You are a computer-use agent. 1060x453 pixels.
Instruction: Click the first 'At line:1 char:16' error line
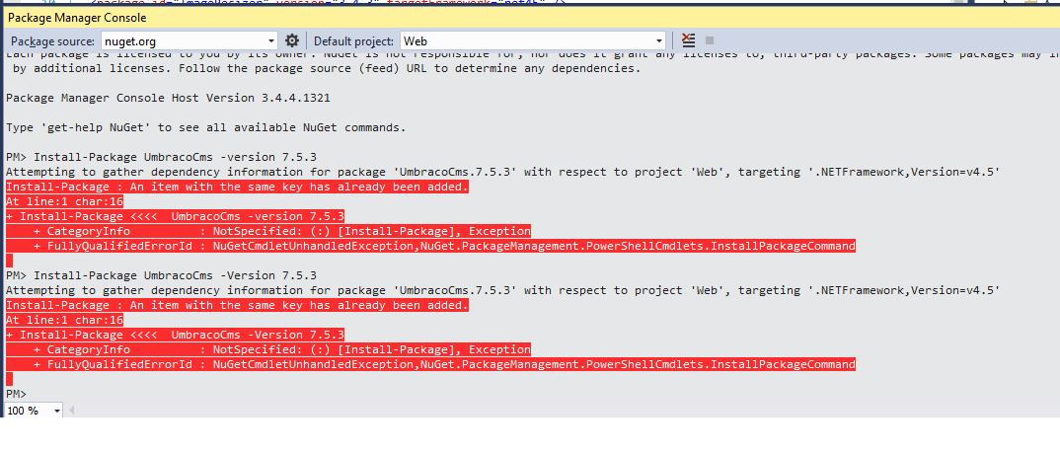tap(64, 201)
